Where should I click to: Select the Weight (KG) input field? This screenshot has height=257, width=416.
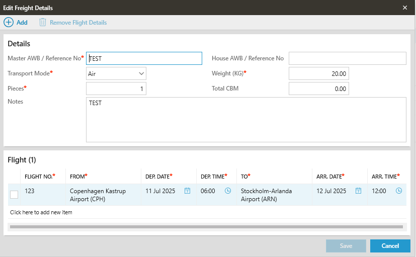(318, 73)
